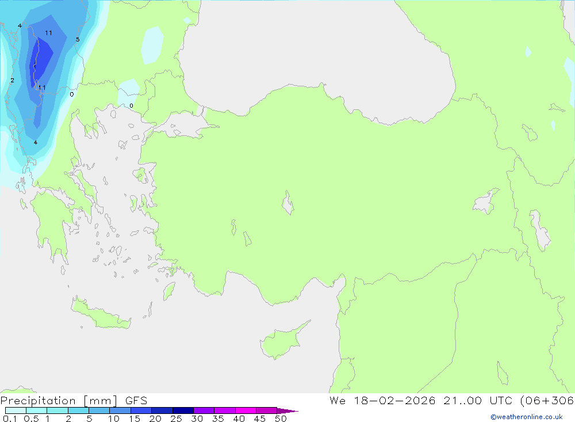Select the 'Precipitation [mm]' title text

[59, 401]
